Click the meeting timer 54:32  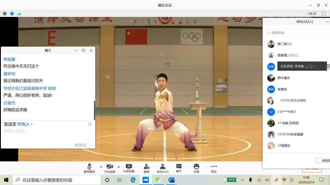click(312, 14)
